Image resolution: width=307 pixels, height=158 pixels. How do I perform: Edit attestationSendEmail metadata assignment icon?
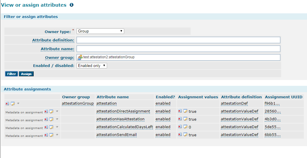coord(51,135)
